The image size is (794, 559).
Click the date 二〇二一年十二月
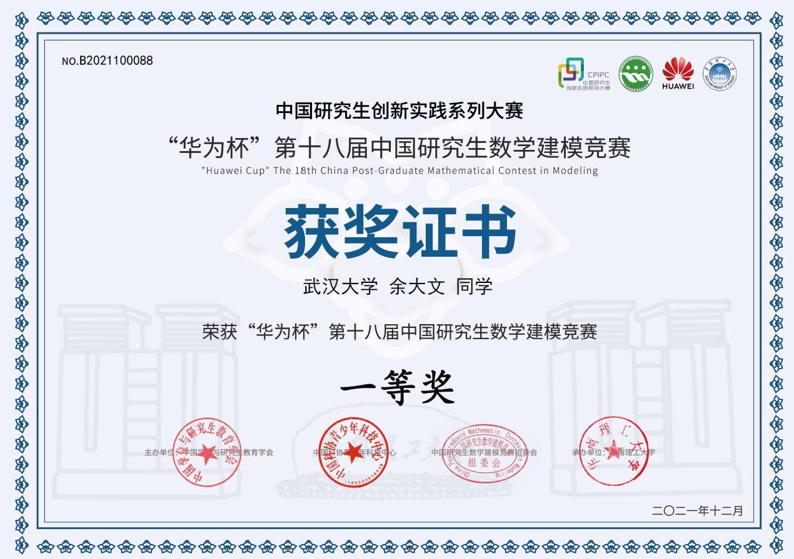tap(697, 511)
